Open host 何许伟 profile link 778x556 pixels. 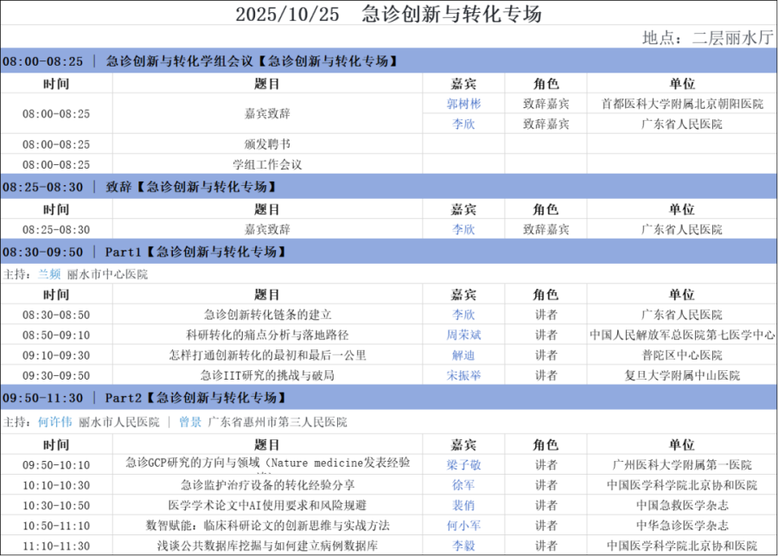tap(55, 422)
